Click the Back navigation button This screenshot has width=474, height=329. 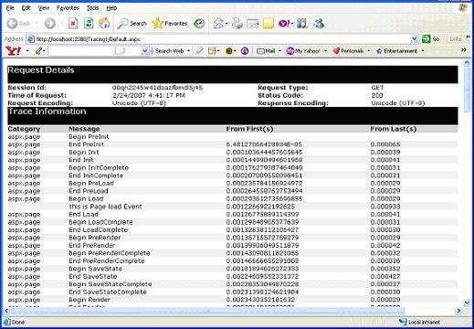pyautogui.click(x=19, y=24)
